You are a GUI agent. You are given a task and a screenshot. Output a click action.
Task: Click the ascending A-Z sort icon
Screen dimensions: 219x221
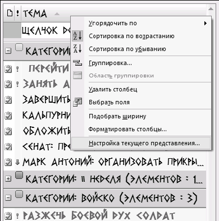pos(77,36)
